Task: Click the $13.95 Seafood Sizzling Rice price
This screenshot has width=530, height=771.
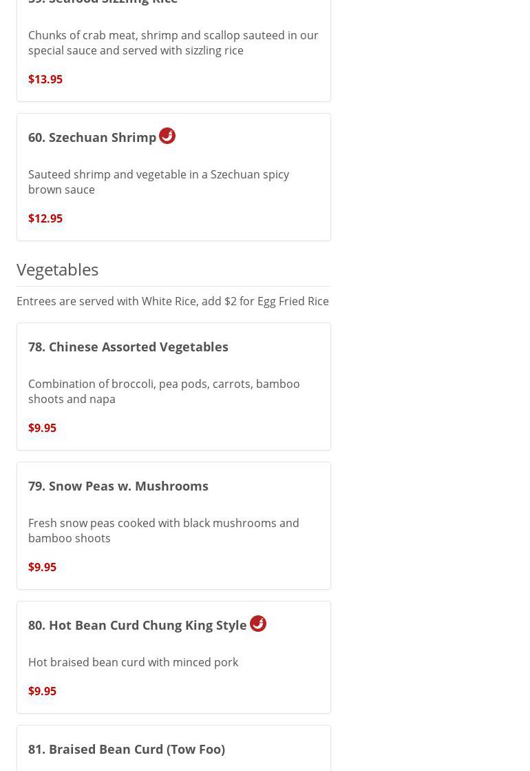Action: [45, 79]
